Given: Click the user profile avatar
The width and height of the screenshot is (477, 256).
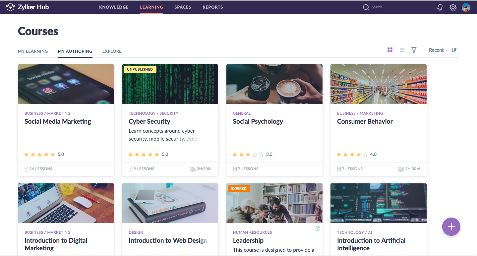Looking at the screenshot, I should tap(466, 7).
